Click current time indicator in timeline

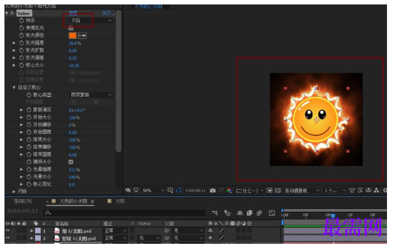click(x=333, y=216)
